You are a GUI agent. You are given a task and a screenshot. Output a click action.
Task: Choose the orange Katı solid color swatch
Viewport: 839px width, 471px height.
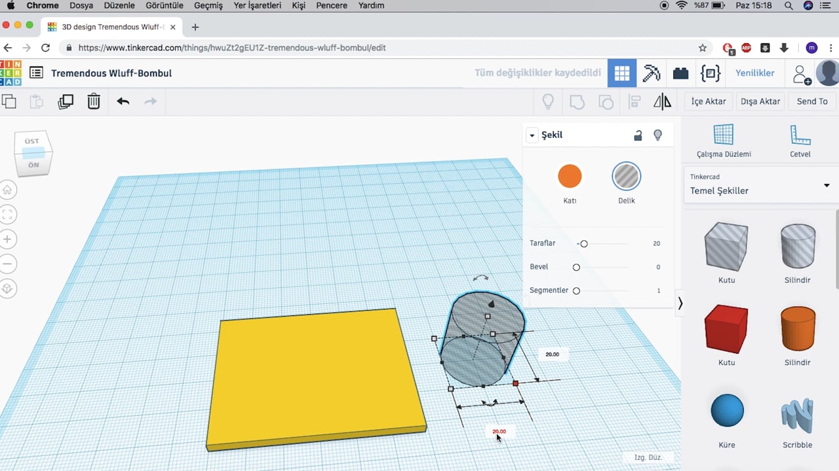point(570,177)
